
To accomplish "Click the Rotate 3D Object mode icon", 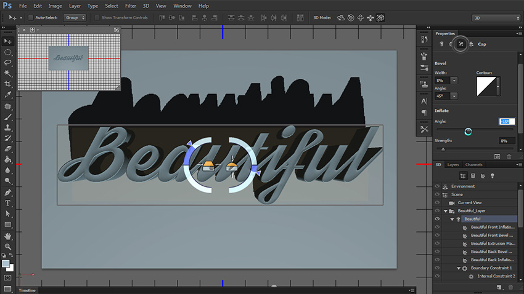I will point(342,18).
